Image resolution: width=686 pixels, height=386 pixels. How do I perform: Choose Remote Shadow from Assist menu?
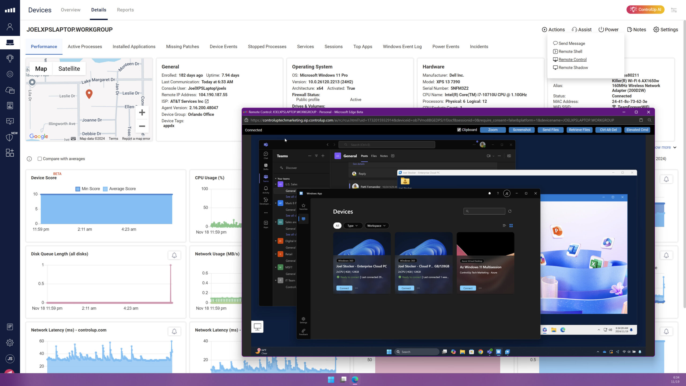(x=571, y=68)
